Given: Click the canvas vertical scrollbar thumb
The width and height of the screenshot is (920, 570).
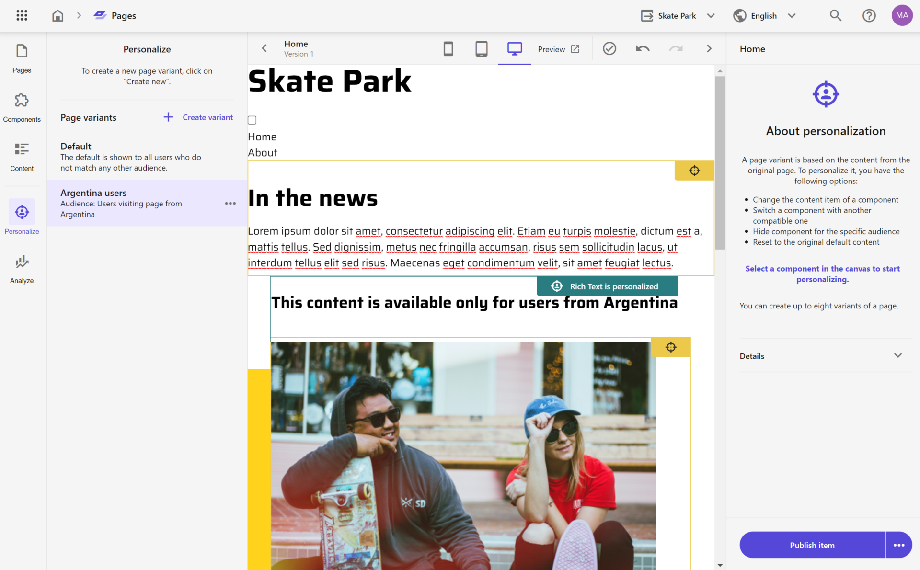Looking at the screenshot, I should (x=720, y=163).
